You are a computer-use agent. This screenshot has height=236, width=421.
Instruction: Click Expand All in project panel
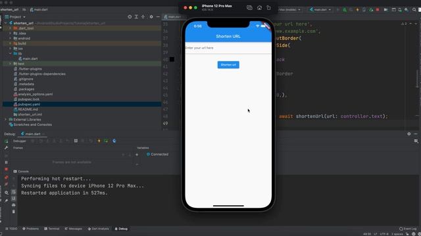coord(136,17)
